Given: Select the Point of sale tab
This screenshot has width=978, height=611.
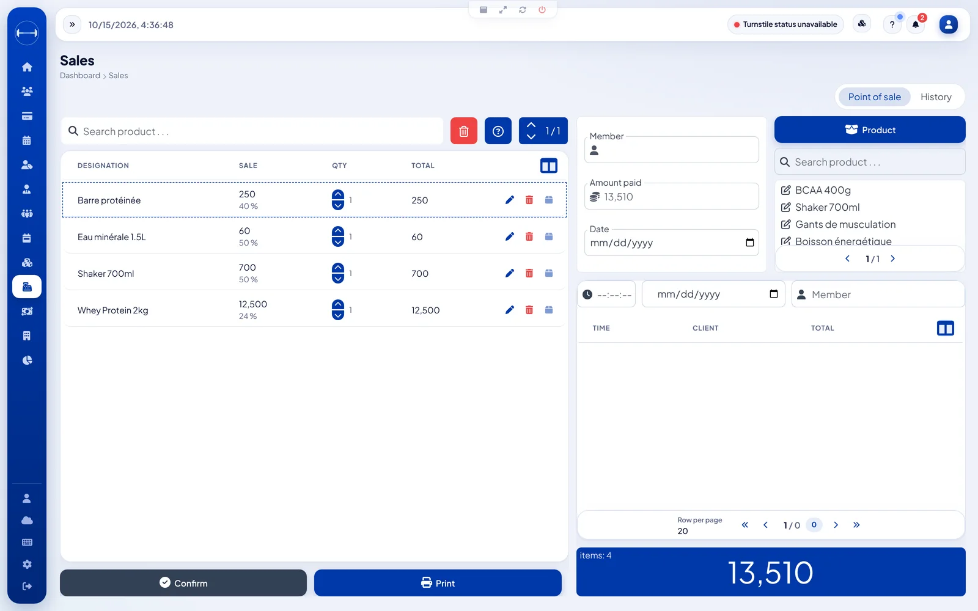Looking at the screenshot, I should click(874, 97).
